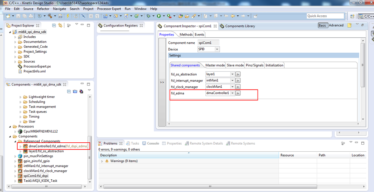Click the green bug Debug icon

[x=148, y=16]
